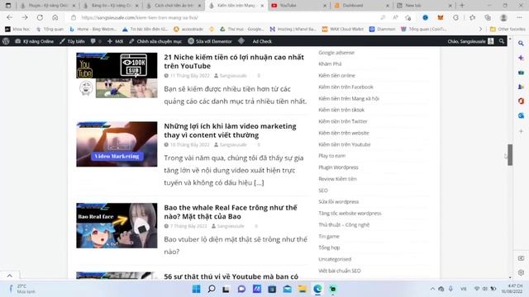Viewport: 529px width, 297px height.
Task: Open Play to earn category
Action: (332, 156)
